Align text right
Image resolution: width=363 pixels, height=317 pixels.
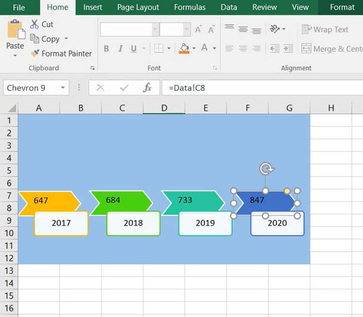(x=257, y=48)
